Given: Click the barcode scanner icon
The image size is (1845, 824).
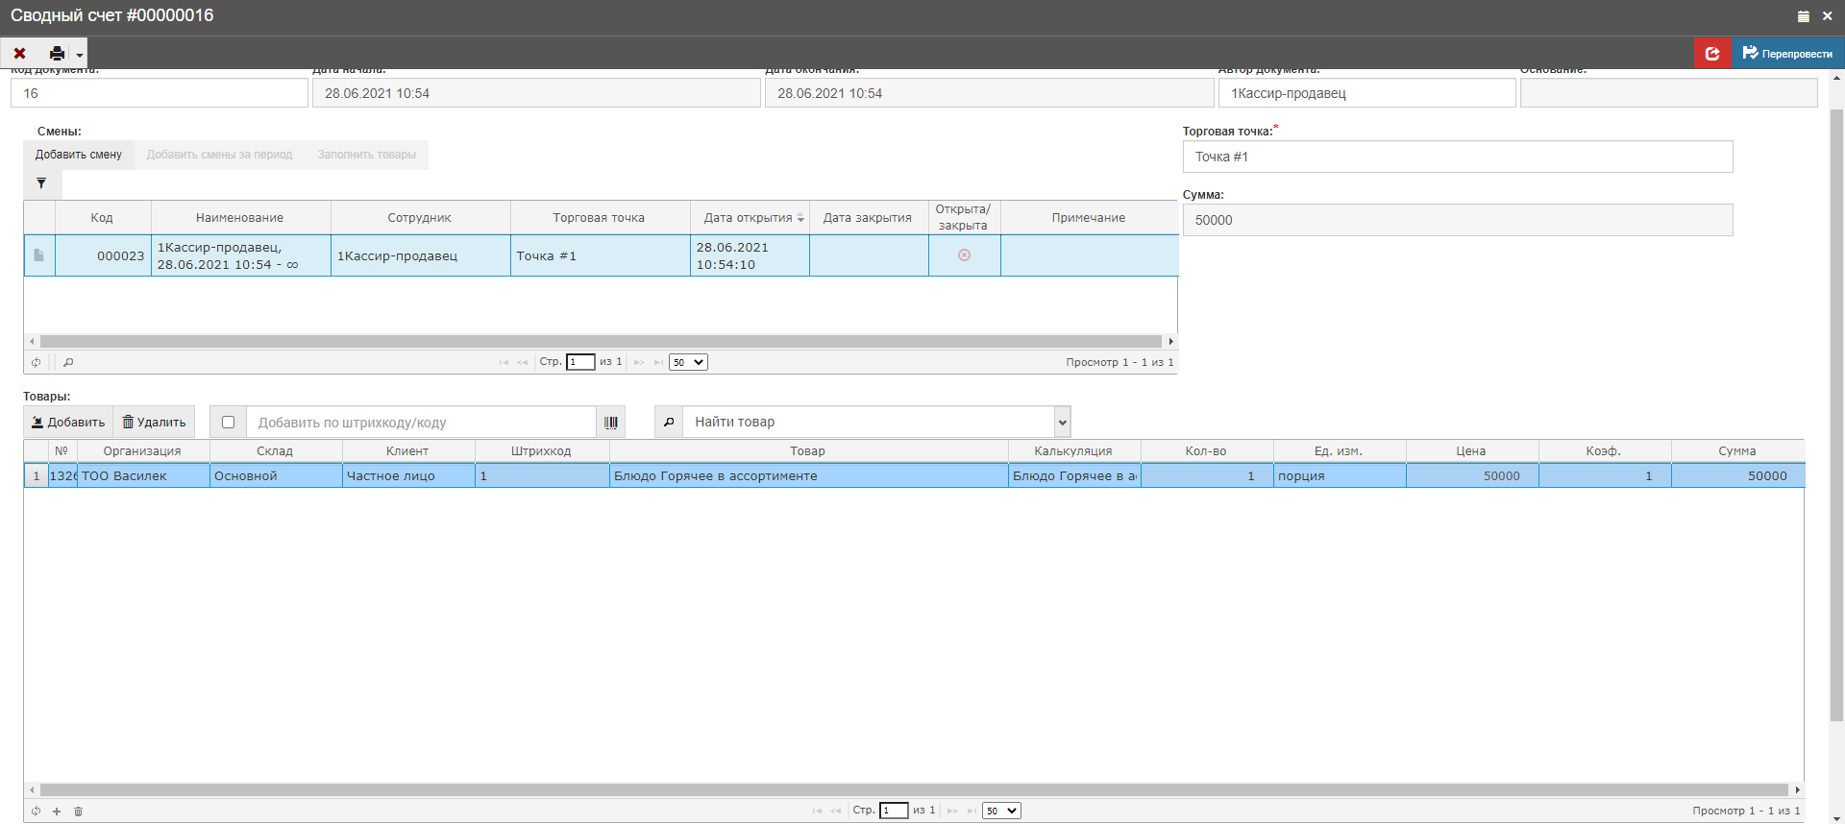Looking at the screenshot, I should (x=611, y=423).
